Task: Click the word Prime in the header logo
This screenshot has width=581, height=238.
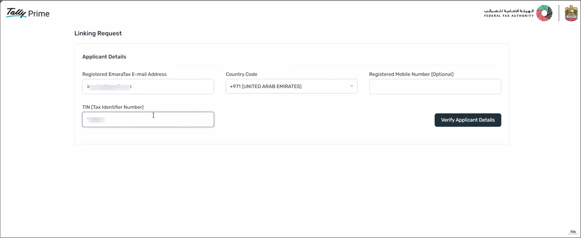Action: point(39,14)
